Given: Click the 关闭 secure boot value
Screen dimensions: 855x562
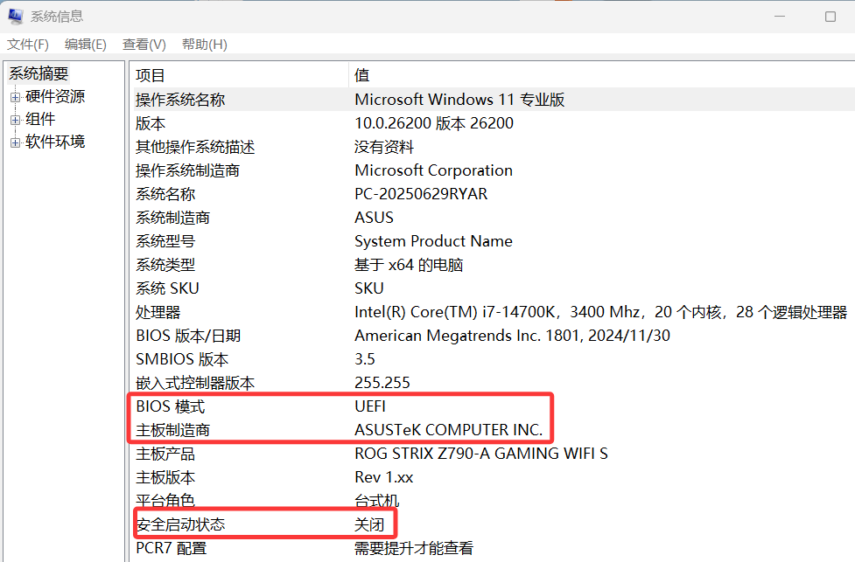Looking at the screenshot, I should click(x=369, y=524).
